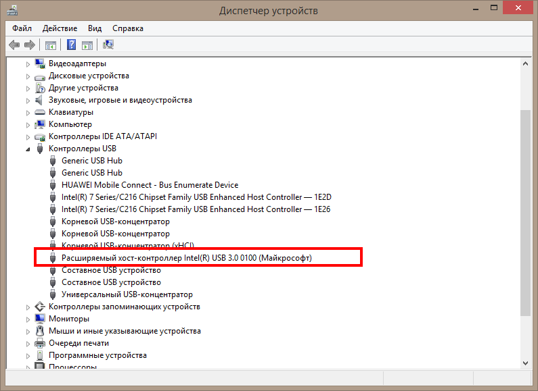Screen dimensions: 538x391
Task: Open the Справка menu
Action: pos(128,28)
